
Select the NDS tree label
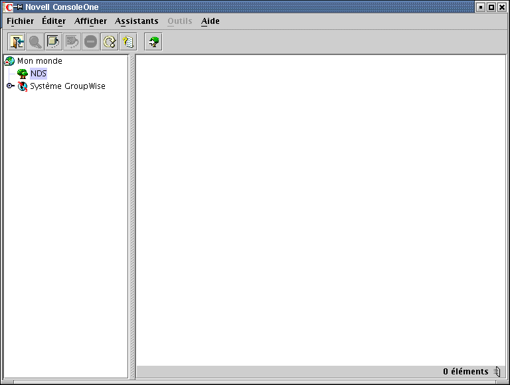point(39,74)
